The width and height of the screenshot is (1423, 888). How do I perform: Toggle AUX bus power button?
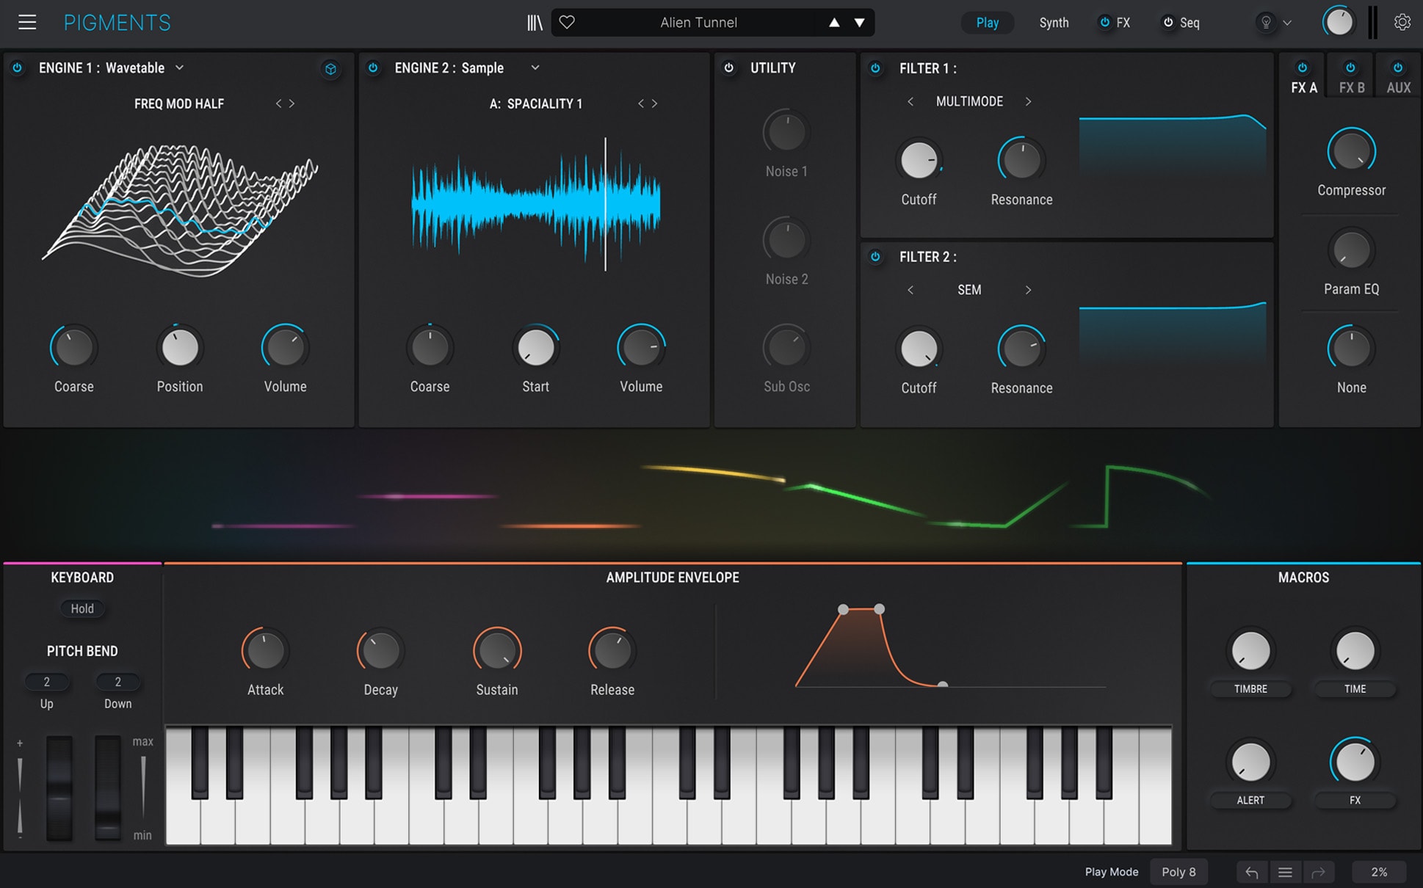[1398, 68]
